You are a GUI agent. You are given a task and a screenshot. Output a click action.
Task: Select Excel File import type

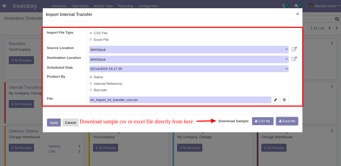click(91, 40)
